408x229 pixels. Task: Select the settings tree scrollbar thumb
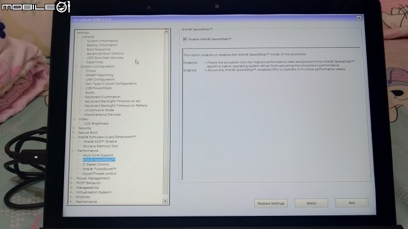[165, 114]
